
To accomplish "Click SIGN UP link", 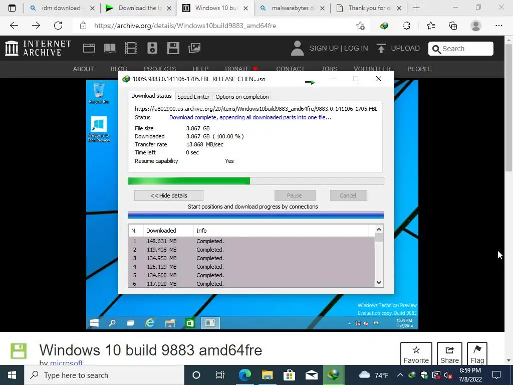I will (x=324, y=48).
